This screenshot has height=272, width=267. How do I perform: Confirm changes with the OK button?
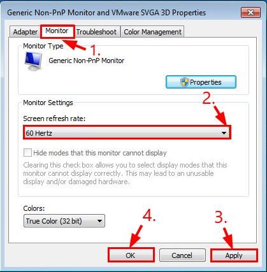tap(131, 255)
